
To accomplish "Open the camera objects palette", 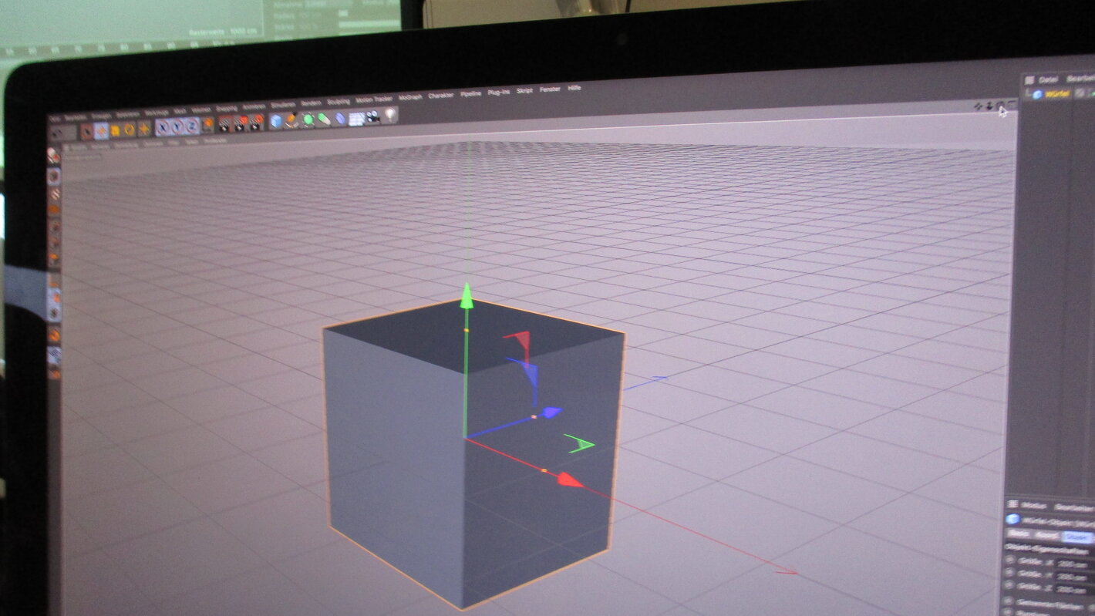I will click(x=372, y=116).
